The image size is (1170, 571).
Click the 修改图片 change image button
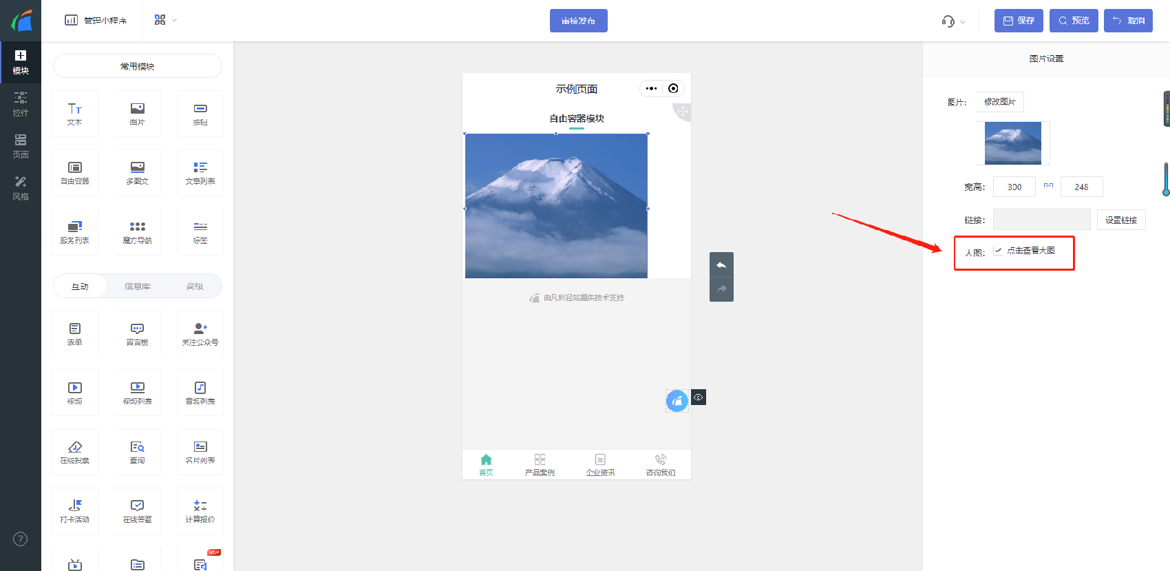click(999, 102)
